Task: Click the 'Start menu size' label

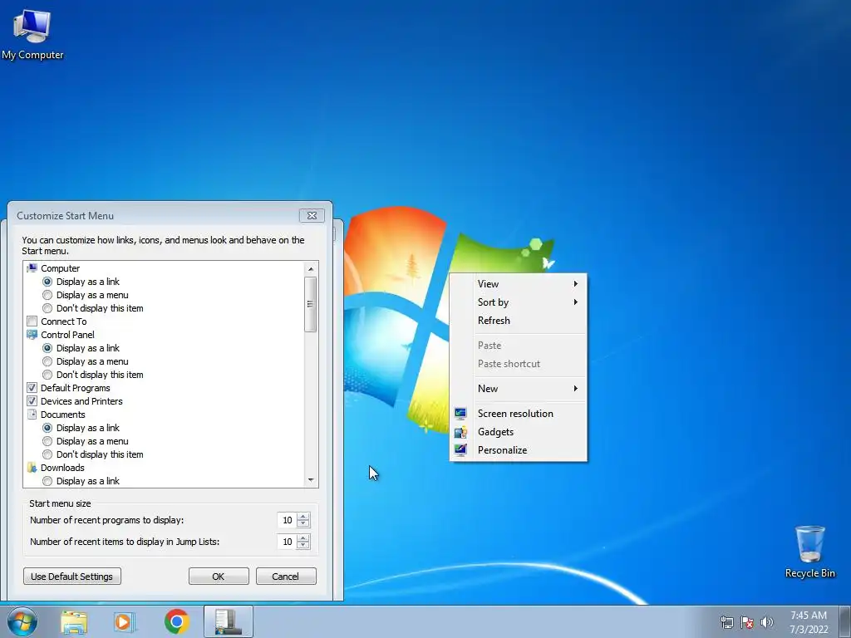Action: coord(60,503)
